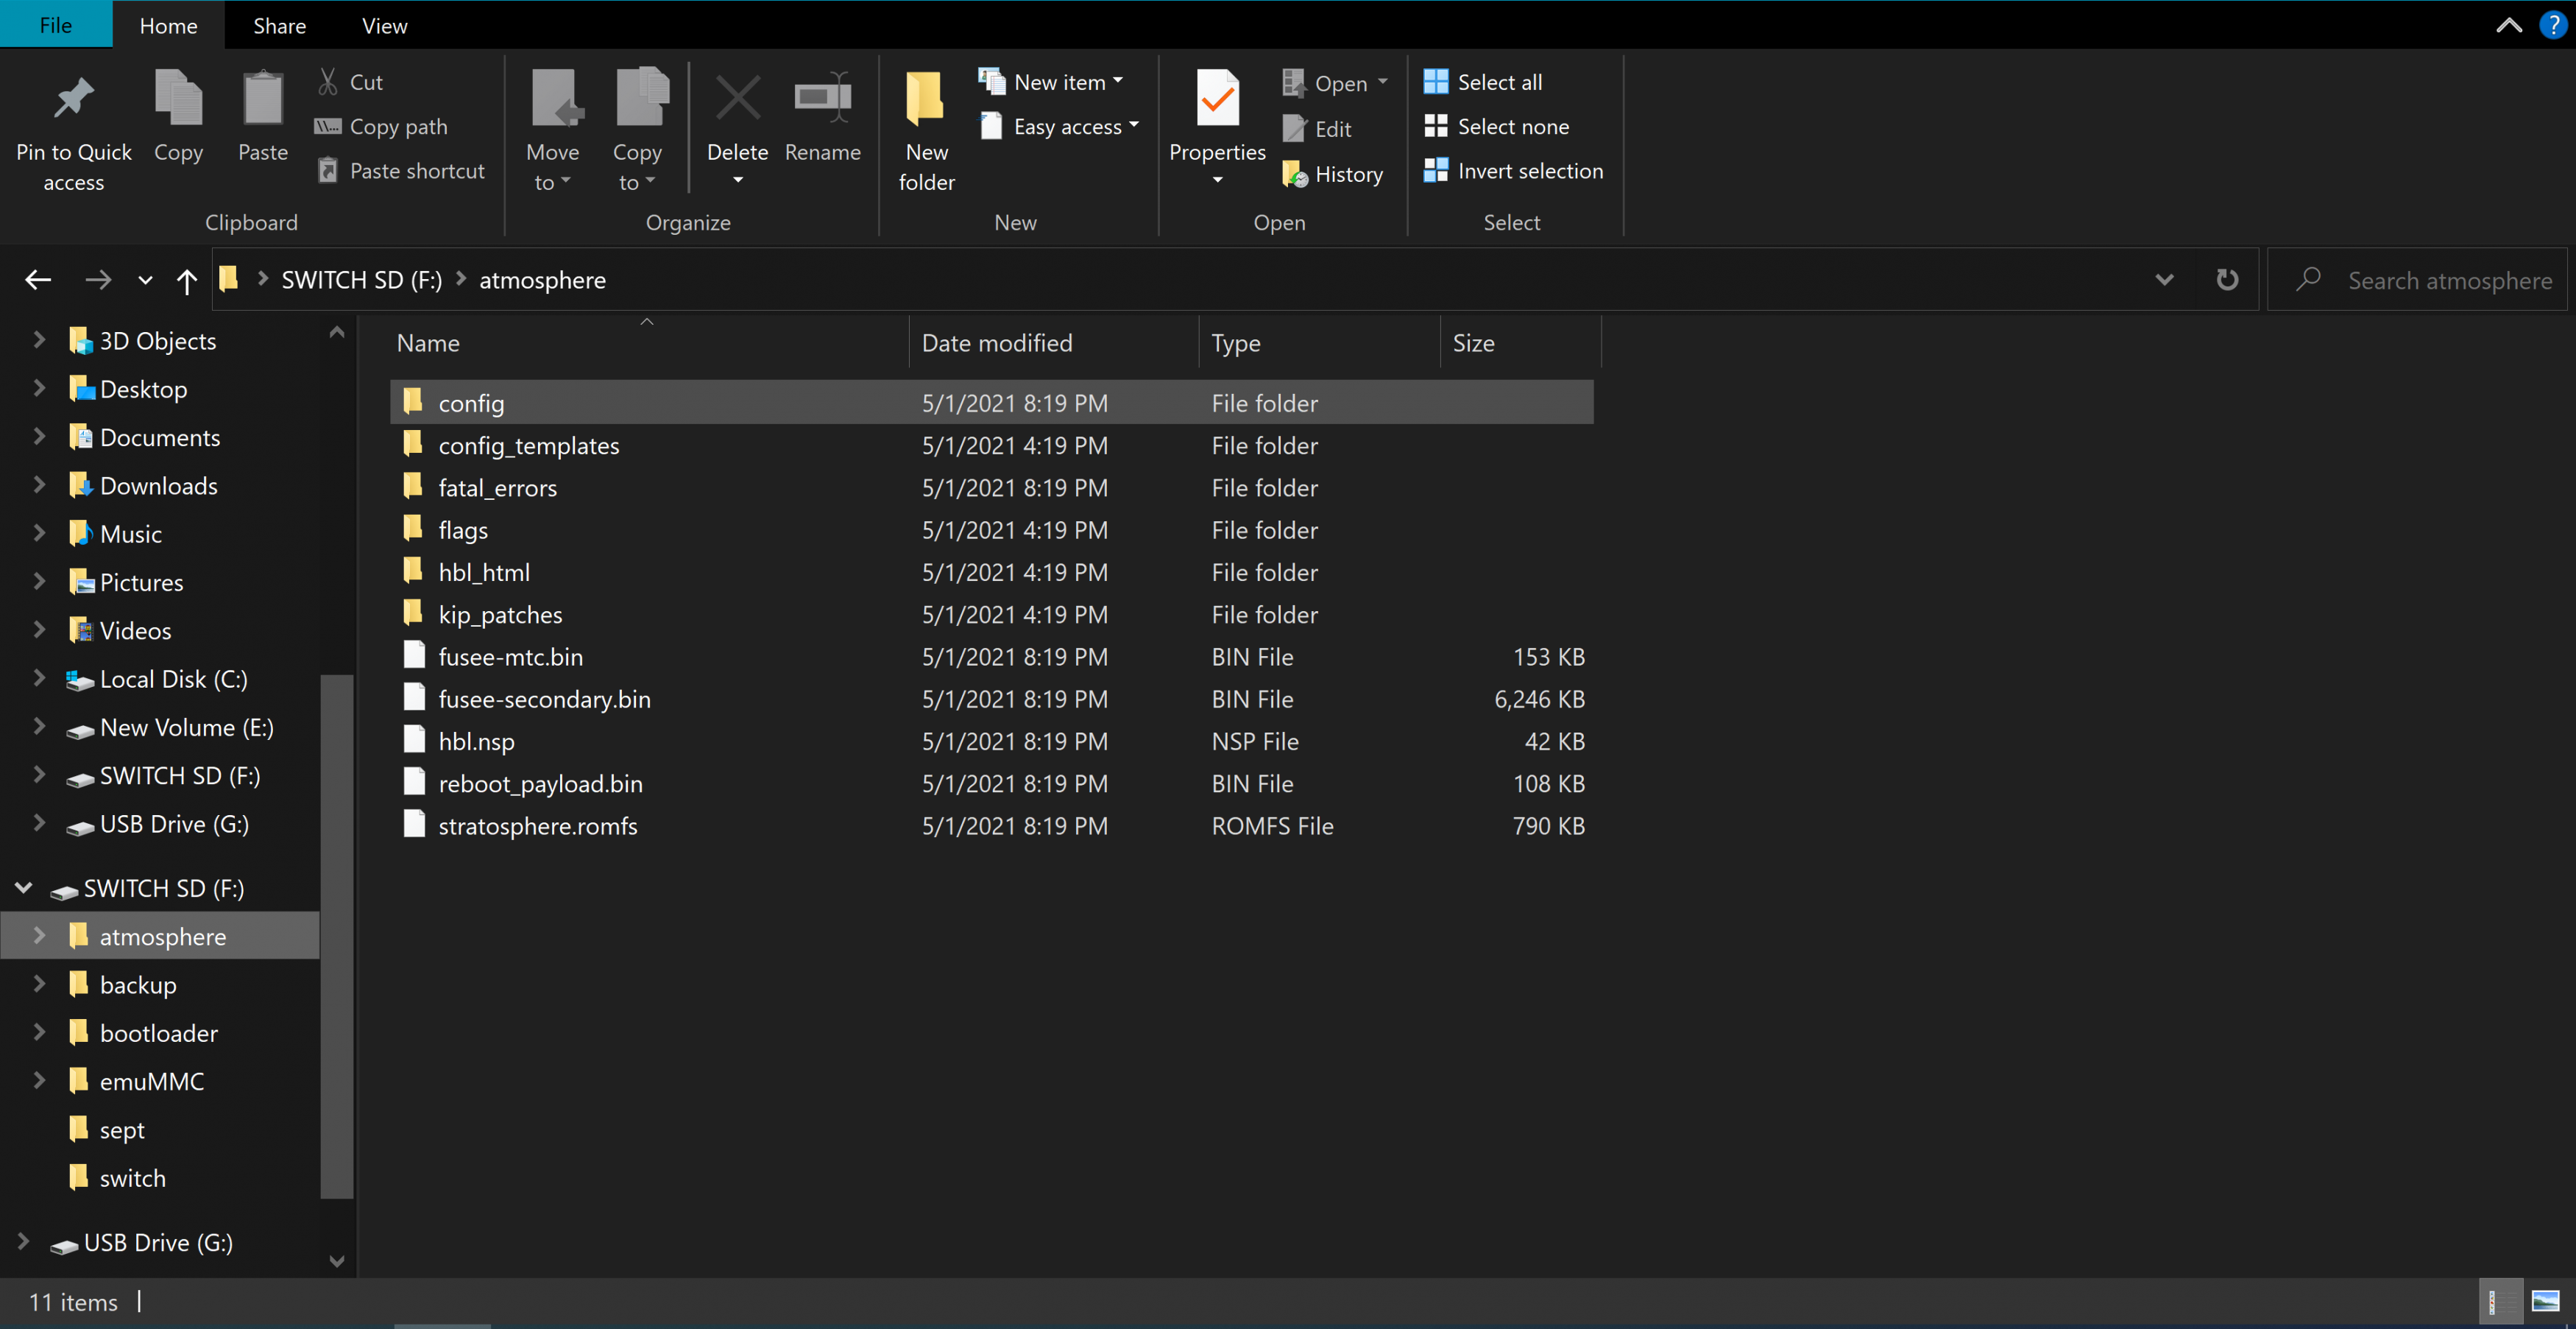Create a New folder from the ribbon
The height and width of the screenshot is (1329, 2576).
coord(926,130)
